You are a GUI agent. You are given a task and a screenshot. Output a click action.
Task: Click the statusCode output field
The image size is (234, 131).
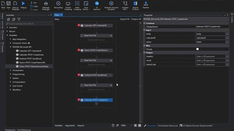coord(211,64)
